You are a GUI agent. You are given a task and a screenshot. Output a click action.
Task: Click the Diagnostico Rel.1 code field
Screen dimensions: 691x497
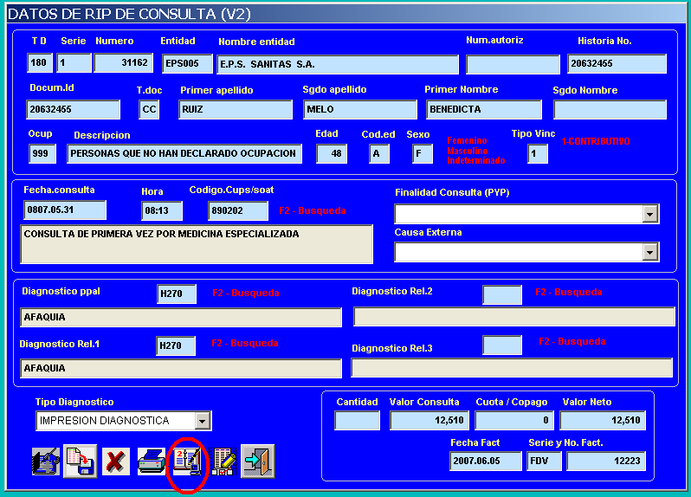coord(176,345)
